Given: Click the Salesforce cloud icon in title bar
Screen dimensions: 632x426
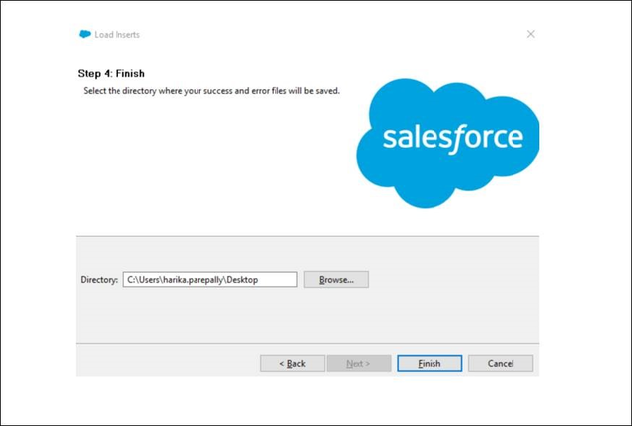Looking at the screenshot, I should pyautogui.click(x=85, y=34).
